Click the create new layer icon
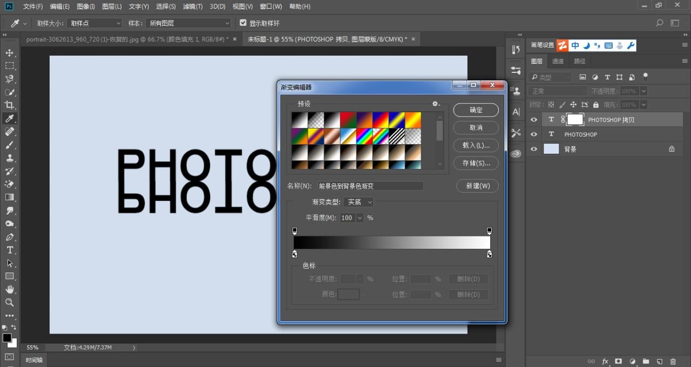This screenshot has width=691, height=367. click(x=659, y=361)
